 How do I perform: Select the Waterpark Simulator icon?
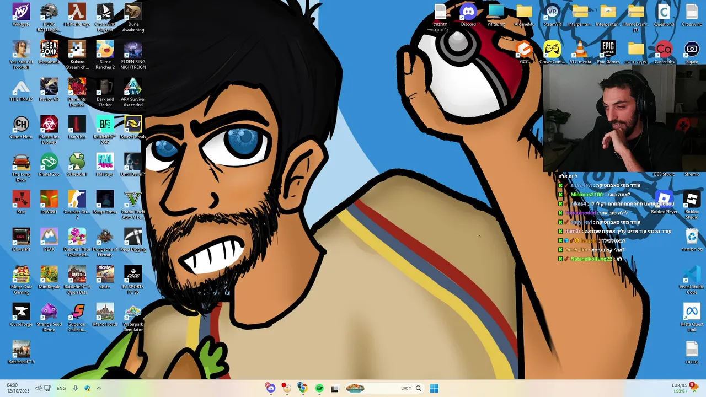(x=133, y=317)
